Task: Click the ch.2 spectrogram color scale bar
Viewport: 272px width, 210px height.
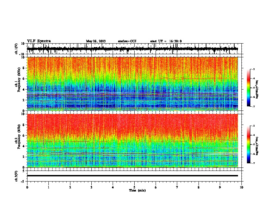Action: [x=249, y=144]
